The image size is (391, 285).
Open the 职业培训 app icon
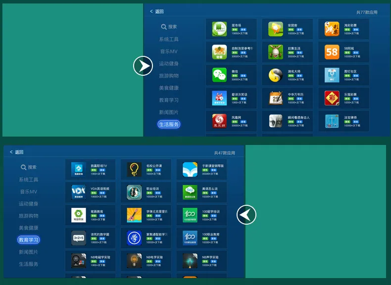[134, 192]
